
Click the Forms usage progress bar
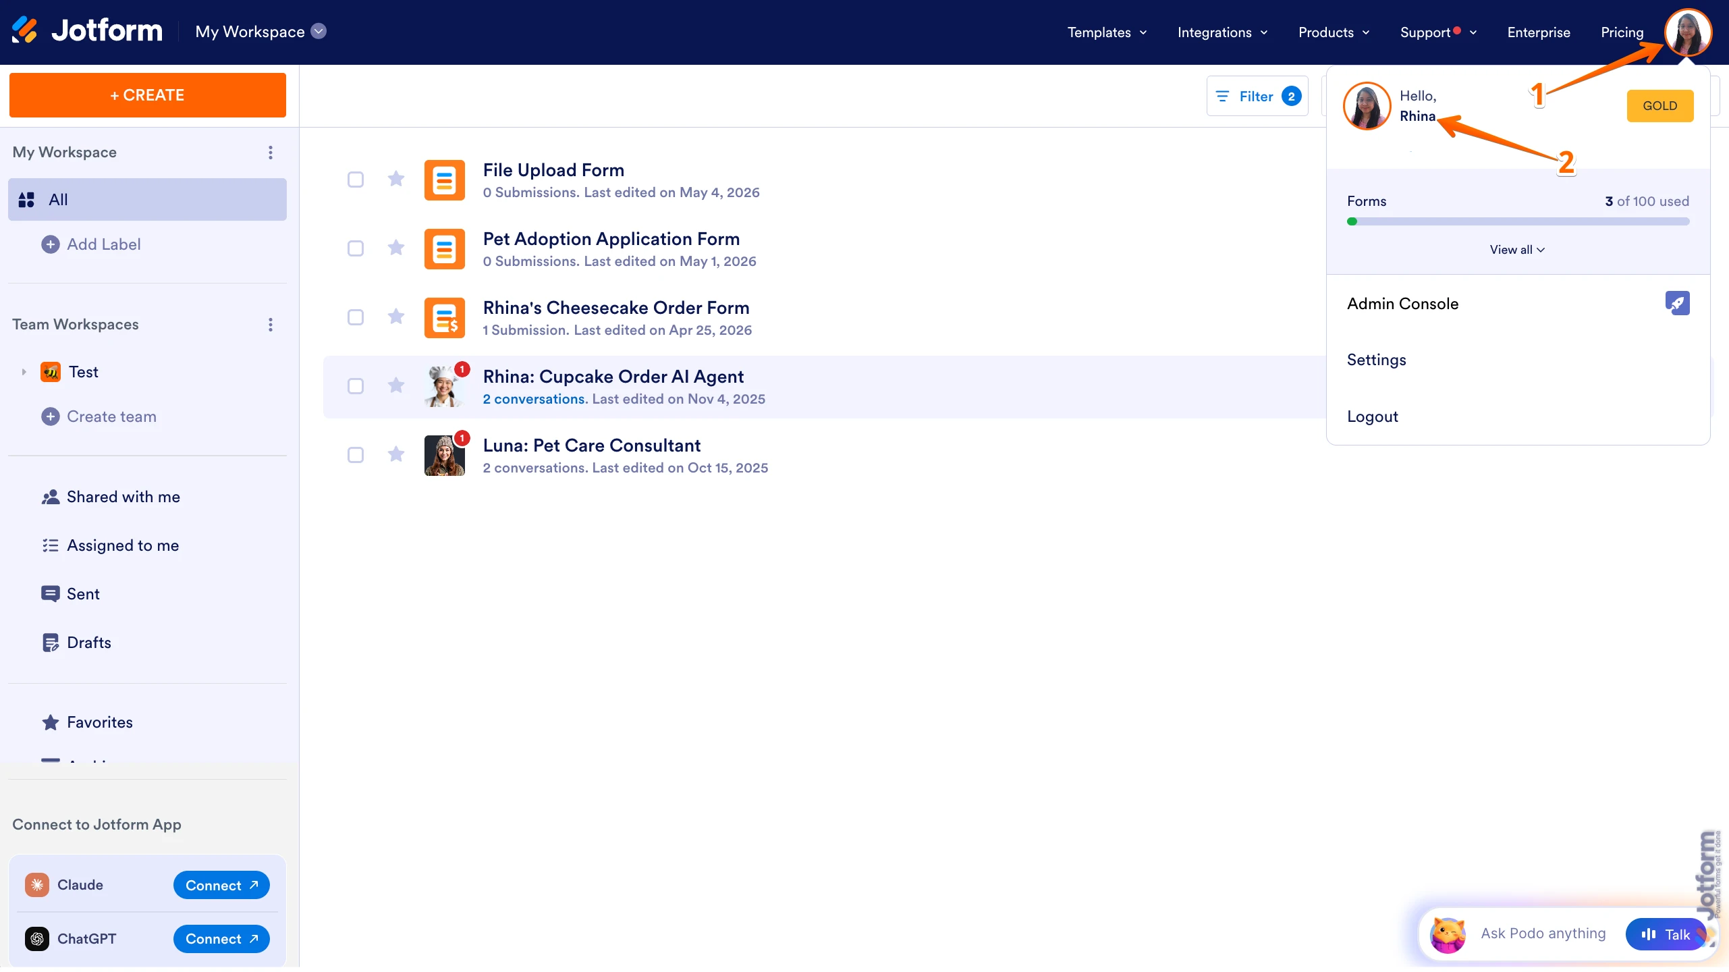pyautogui.click(x=1518, y=221)
